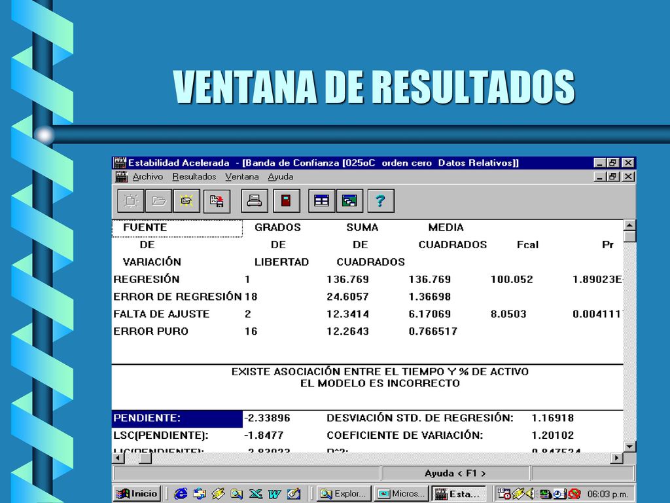Click the highlighted card toolbar icon
The height and width of the screenshot is (503, 670).
pyautogui.click(x=186, y=200)
